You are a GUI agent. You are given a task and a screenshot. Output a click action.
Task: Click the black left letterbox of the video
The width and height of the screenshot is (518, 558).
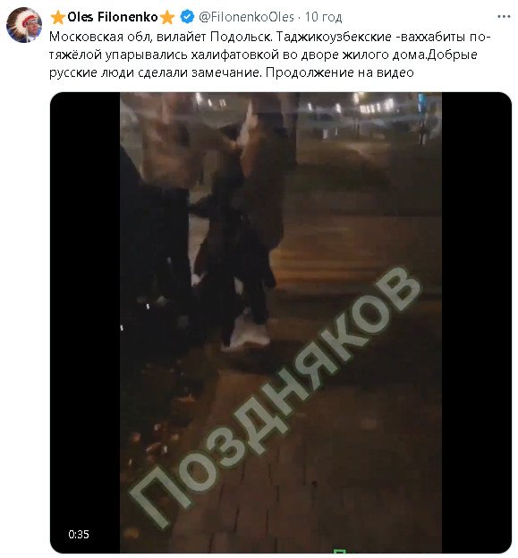point(85,322)
